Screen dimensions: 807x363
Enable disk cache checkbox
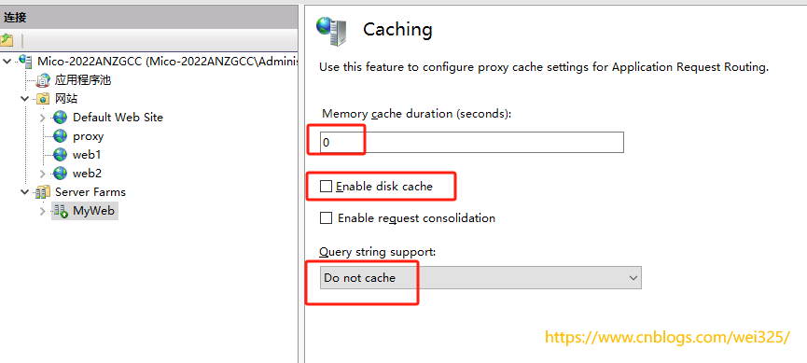pos(326,187)
